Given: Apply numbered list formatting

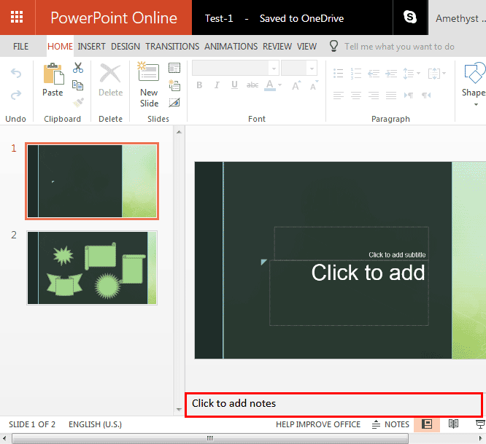Looking at the screenshot, I should (356, 74).
